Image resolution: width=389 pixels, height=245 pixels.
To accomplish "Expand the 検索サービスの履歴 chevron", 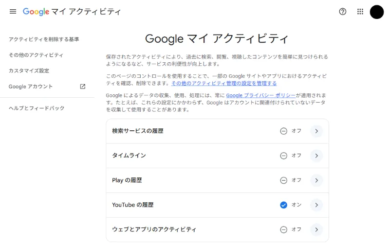I will coord(316,131).
